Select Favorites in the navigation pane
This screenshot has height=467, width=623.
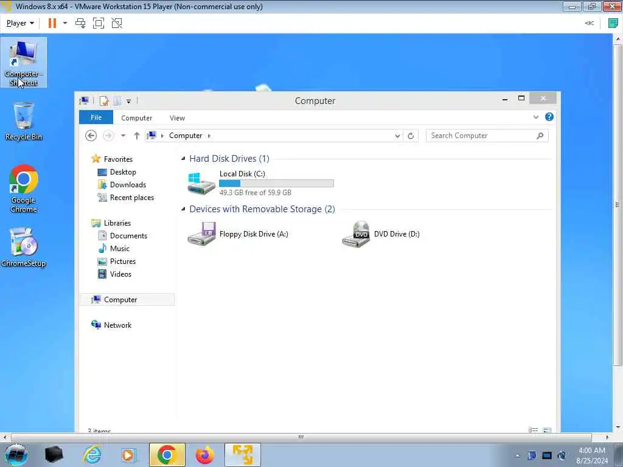(x=118, y=159)
